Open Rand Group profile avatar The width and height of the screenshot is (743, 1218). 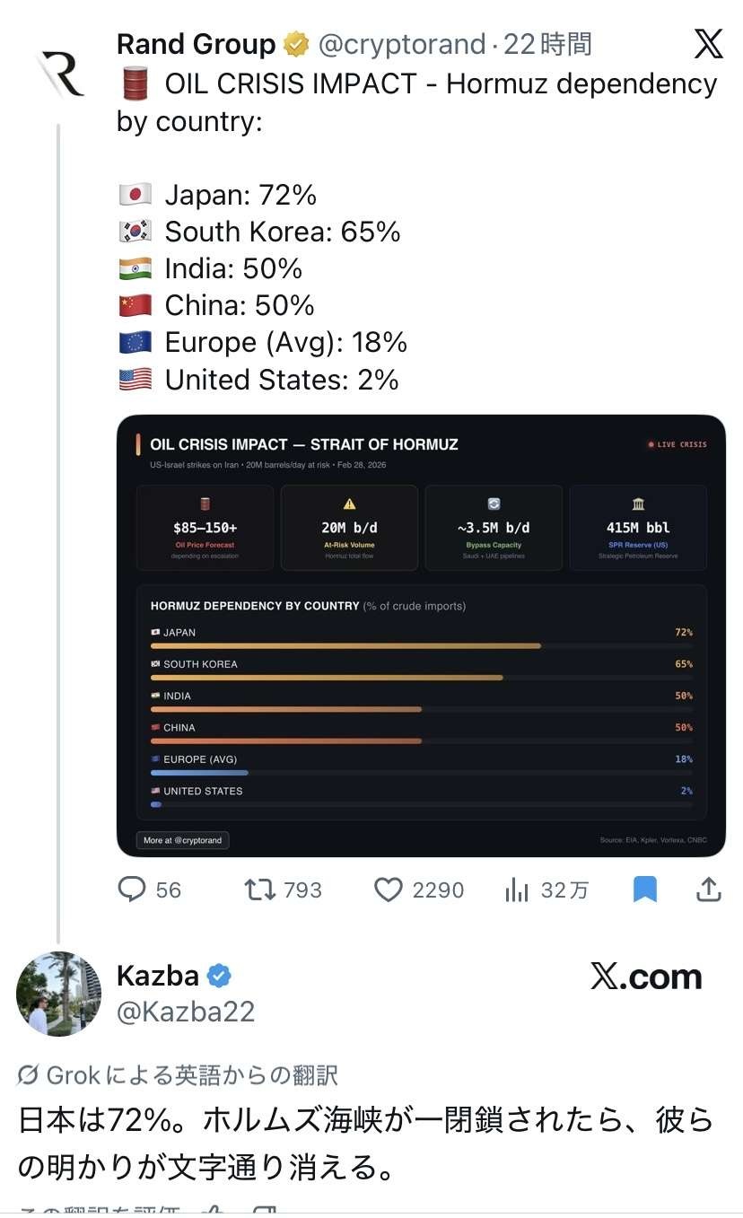[x=59, y=73]
